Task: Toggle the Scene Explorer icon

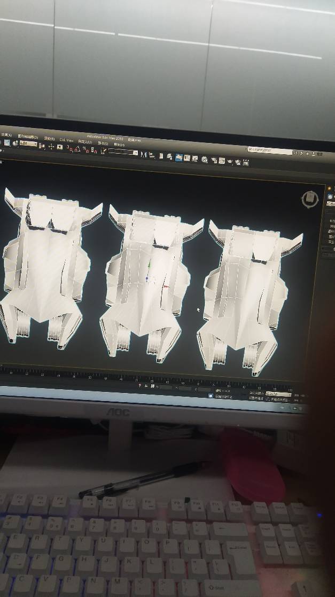Action: (x=161, y=156)
